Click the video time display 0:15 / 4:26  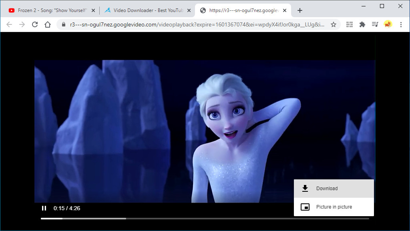pyautogui.click(x=67, y=208)
